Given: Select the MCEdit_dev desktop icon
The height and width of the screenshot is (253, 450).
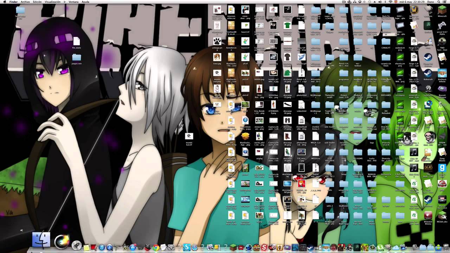Looking at the screenshot, I should point(442,215).
